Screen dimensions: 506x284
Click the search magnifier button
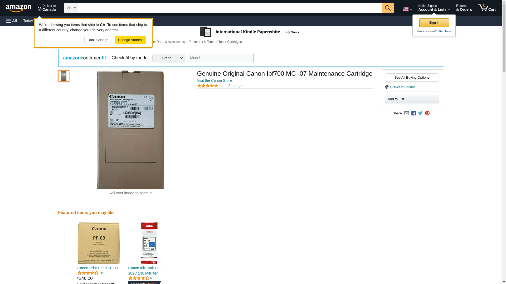coord(388,8)
